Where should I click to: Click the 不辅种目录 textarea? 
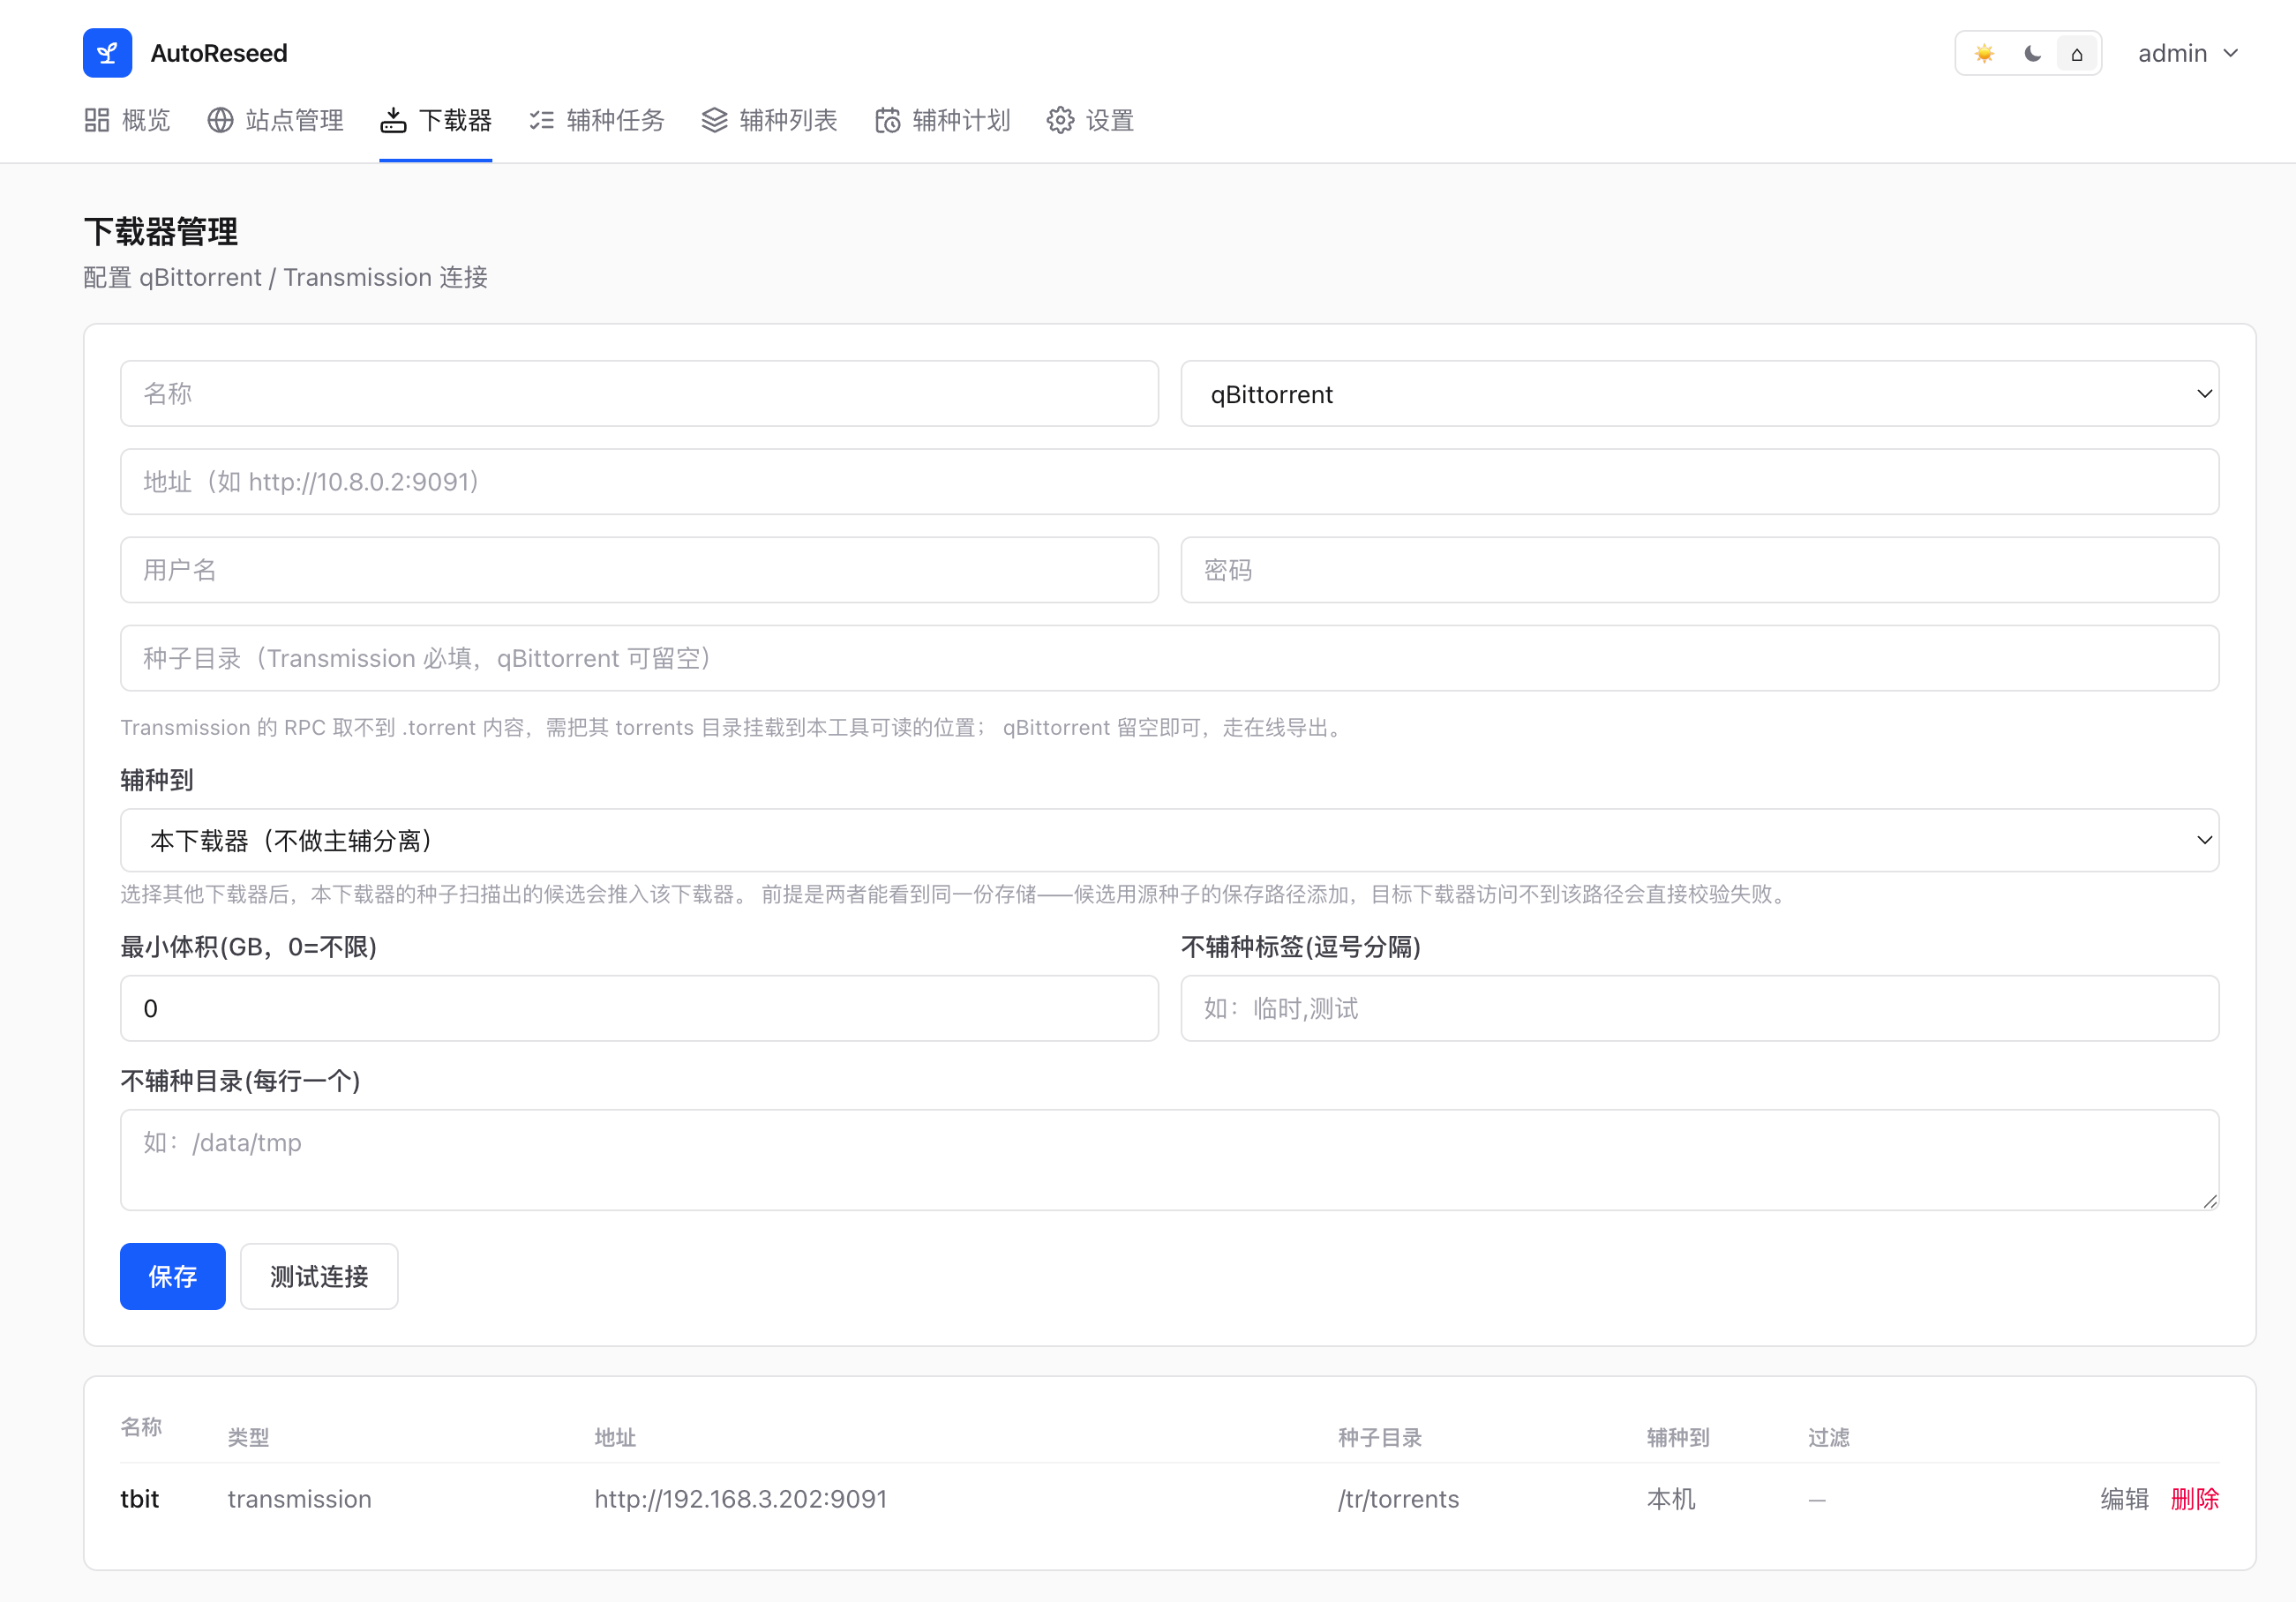tap(1170, 1160)
